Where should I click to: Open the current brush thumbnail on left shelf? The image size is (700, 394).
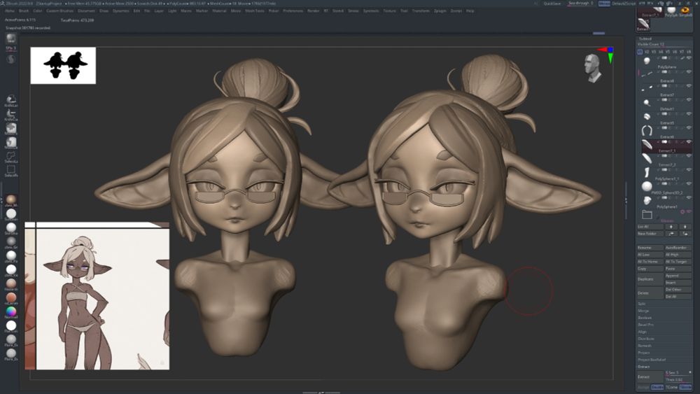[10, 38]
